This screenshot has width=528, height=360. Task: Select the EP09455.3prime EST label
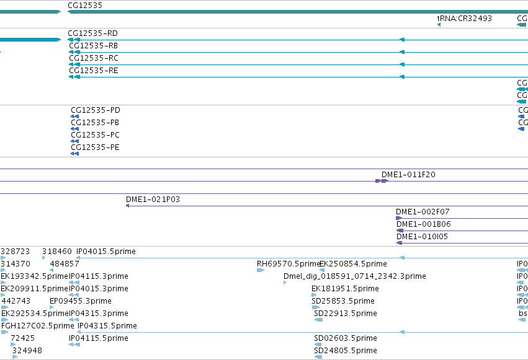click(81, 301)
